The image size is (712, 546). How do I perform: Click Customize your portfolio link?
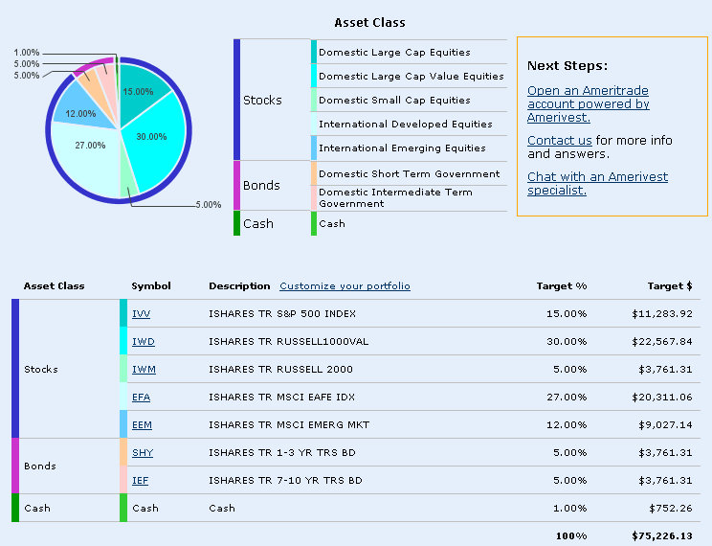click(345, 286)
